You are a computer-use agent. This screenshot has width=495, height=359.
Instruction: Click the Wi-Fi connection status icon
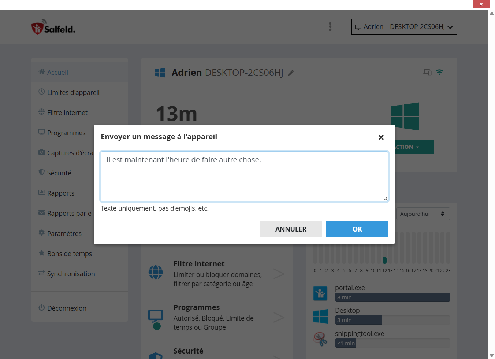[x=439, y=72]
